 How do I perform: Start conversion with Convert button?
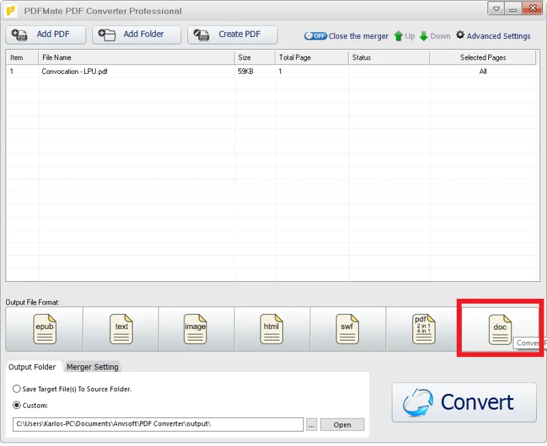tap(464, 402)
